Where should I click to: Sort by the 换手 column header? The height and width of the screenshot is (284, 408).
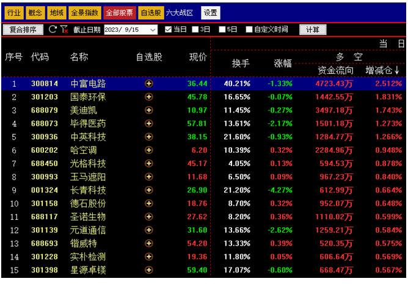click(241, 64)
